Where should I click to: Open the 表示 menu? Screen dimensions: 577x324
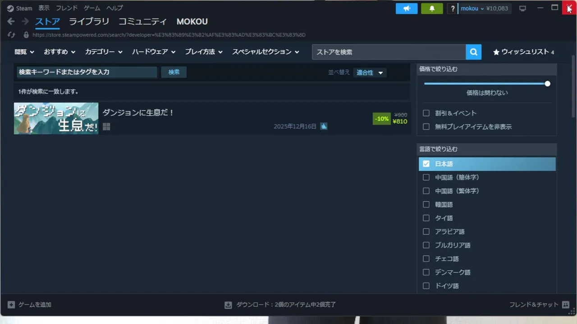pyautogui.click(x=44, y=8)
